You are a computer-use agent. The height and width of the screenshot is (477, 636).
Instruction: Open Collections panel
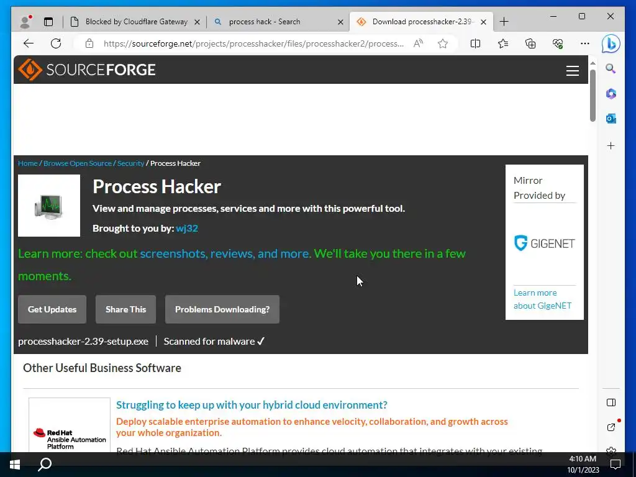click(x=530, y=43)
